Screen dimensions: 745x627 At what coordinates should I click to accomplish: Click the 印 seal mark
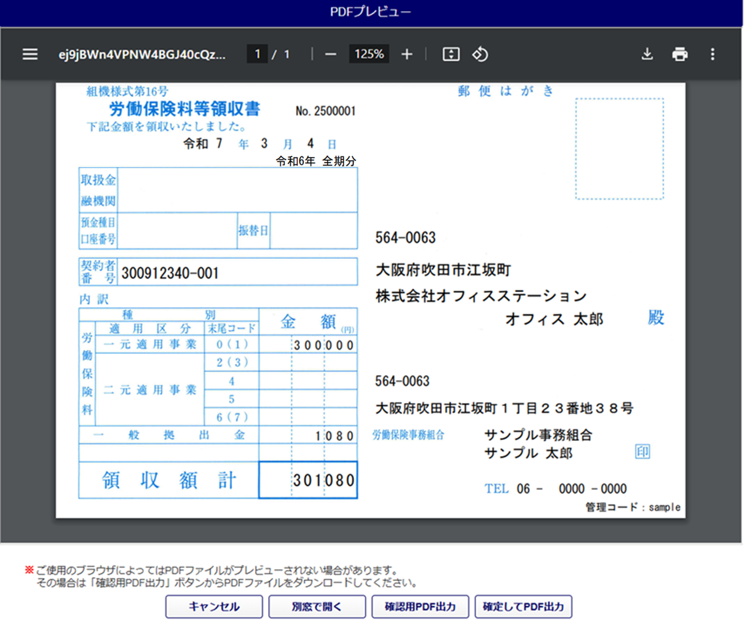pyautogui.click(x=642, y=452)
